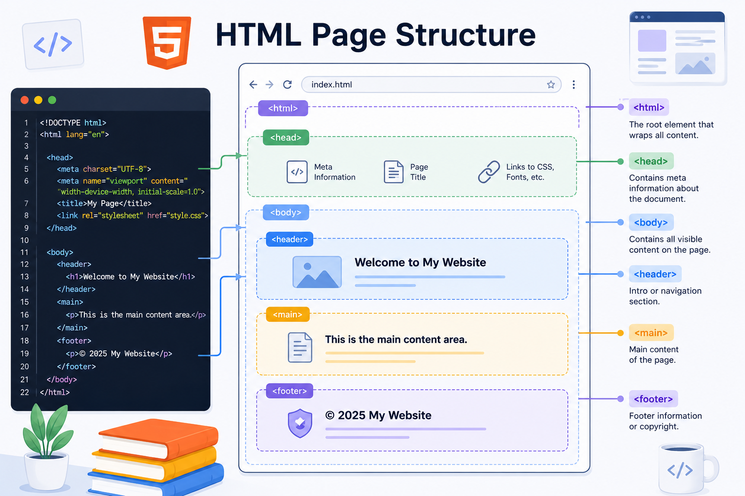Image resolution: width=745 pixels, height=496 pixels.
Task: Click the red dot in code editor
Action: click(x=25, y=100)
